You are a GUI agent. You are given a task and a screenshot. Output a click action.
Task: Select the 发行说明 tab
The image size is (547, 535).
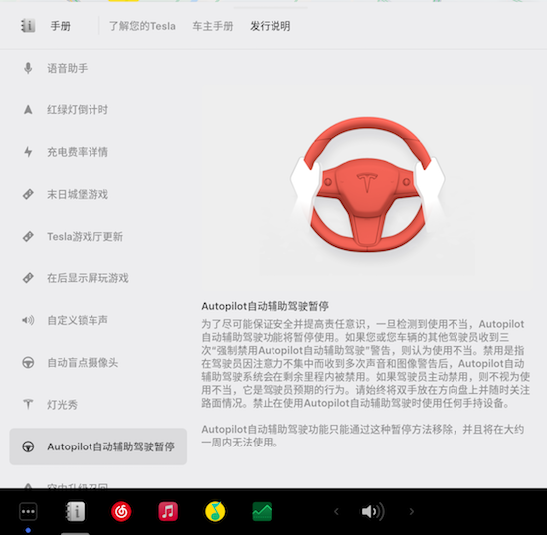coord(270,26)
